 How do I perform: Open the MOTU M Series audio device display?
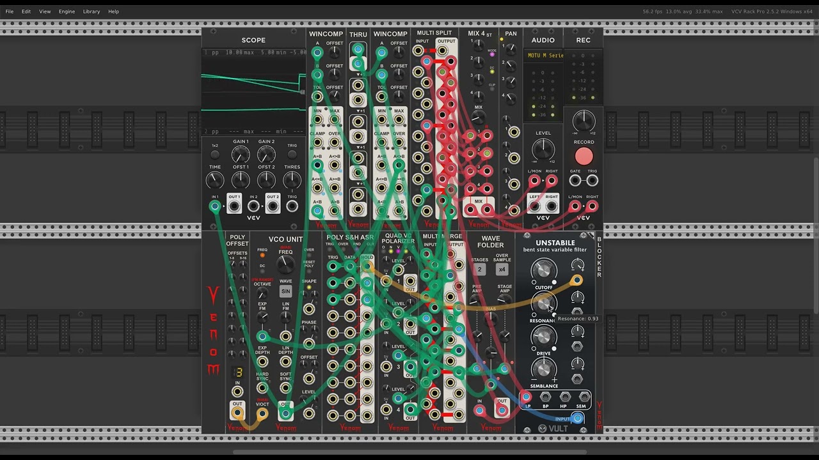point(545,56)
